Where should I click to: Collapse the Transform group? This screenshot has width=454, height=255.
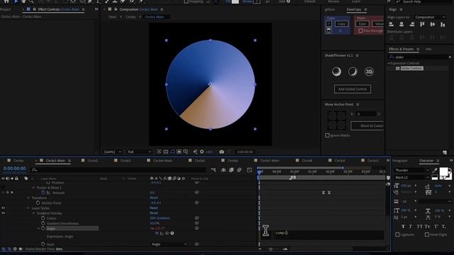click(28, 198)
